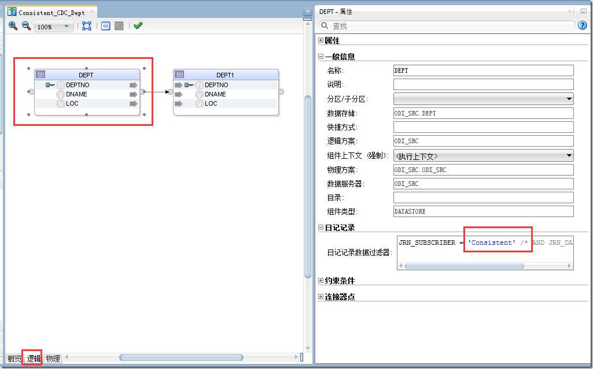Click output arrow of DEPT LOC

pos(133,103)
